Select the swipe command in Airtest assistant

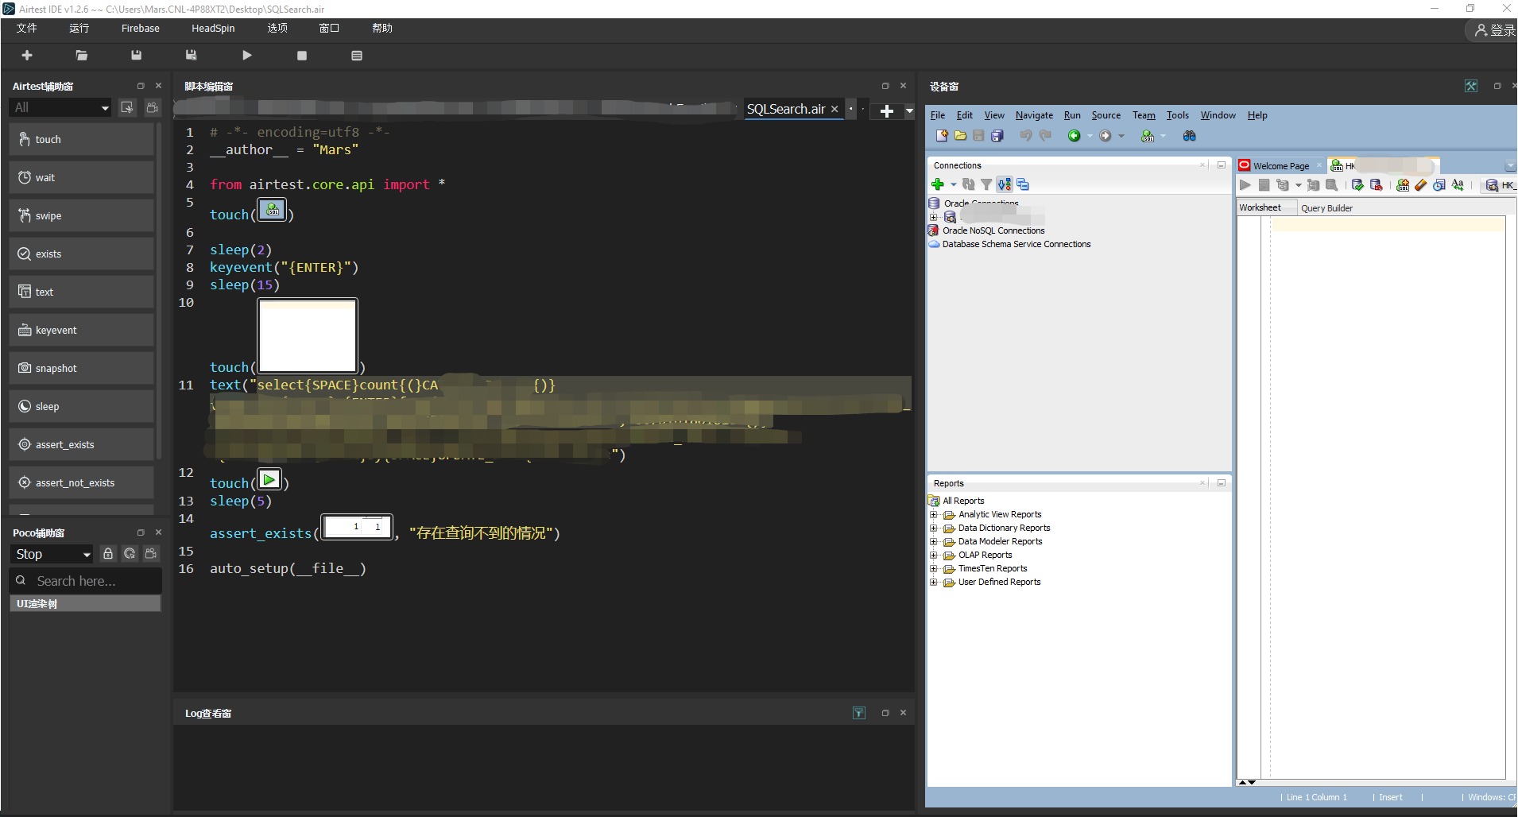point(82,215)
